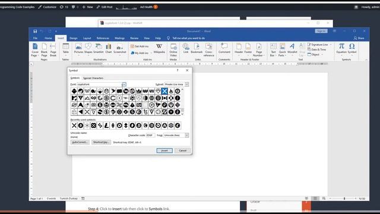The height and width of the screenshot is (214, 380).
Task: Click the Tell me what you want search box
Action: [189, 38]
